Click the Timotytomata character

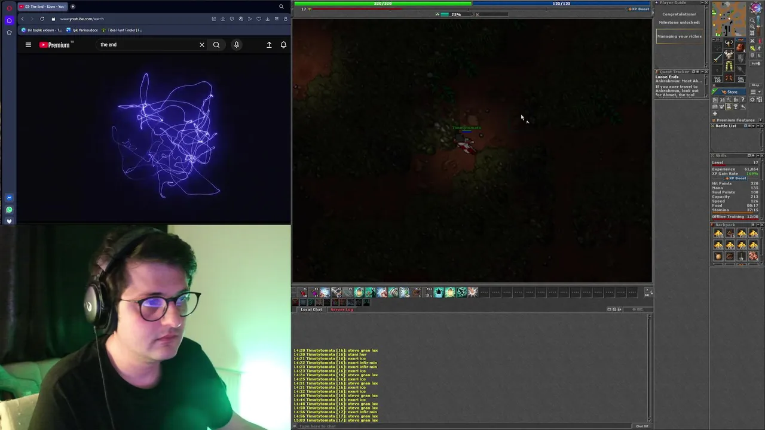point(466,143)
